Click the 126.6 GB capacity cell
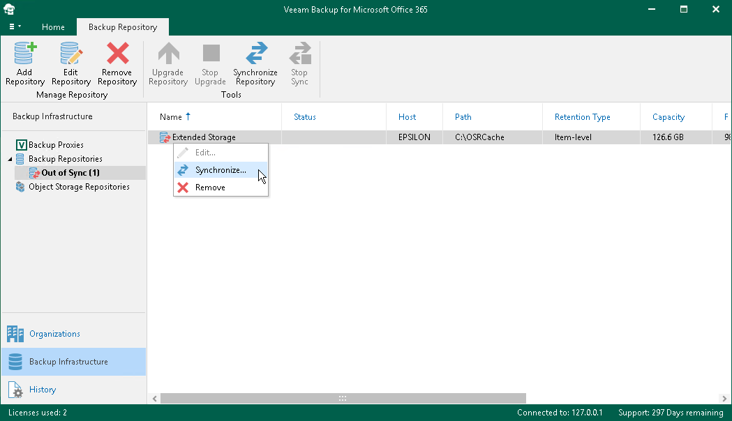732x421 pixels. point(668,137)
